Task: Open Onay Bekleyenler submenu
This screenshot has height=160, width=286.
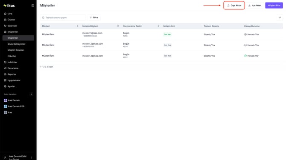Action: pos(16,44)
